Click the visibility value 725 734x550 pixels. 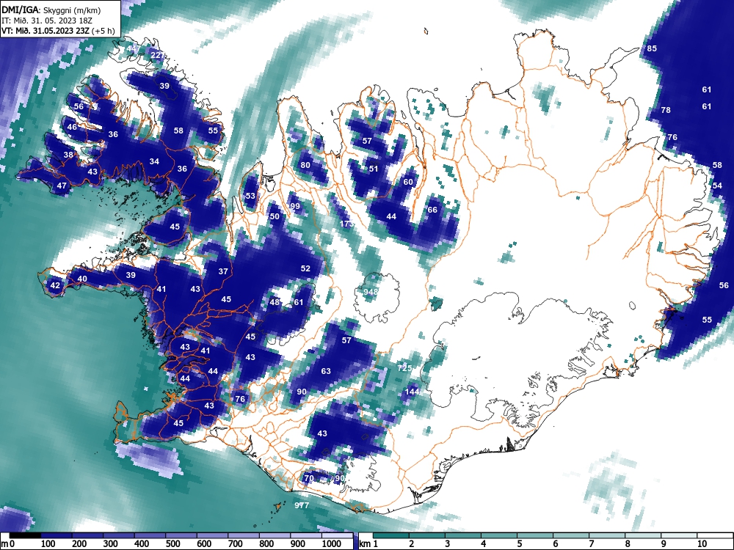404,368
